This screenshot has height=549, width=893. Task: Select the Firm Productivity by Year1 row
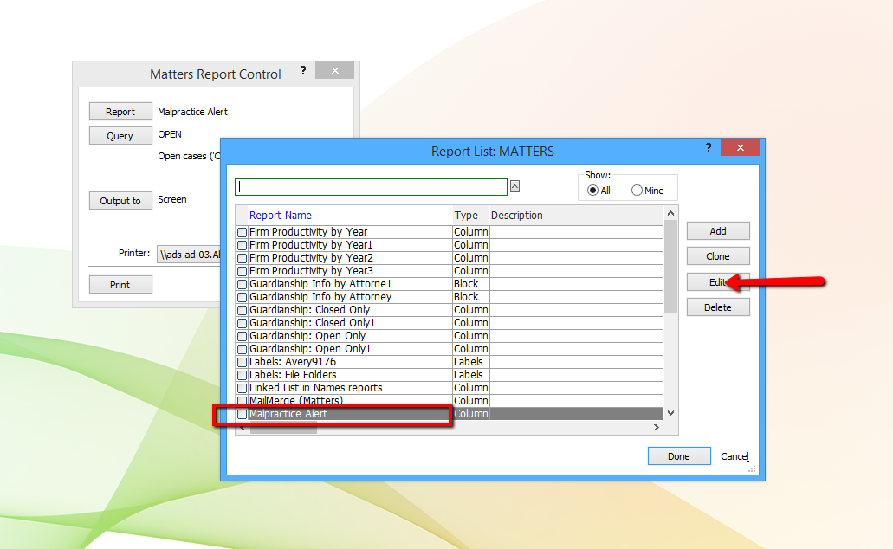tap(450, 245)
